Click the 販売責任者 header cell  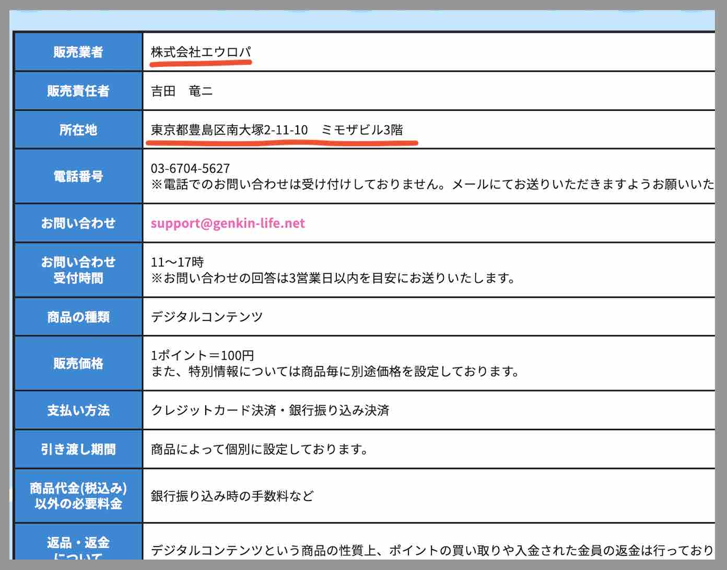tap(78, 90)
